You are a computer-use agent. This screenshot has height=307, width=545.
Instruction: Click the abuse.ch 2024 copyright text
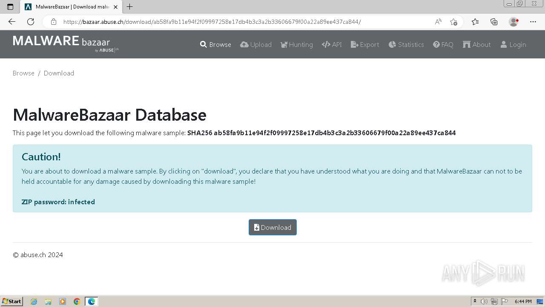38,255
